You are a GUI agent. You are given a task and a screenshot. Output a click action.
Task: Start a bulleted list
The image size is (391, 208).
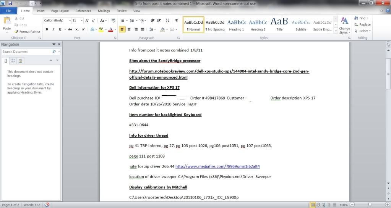click(x=122, y=21)
